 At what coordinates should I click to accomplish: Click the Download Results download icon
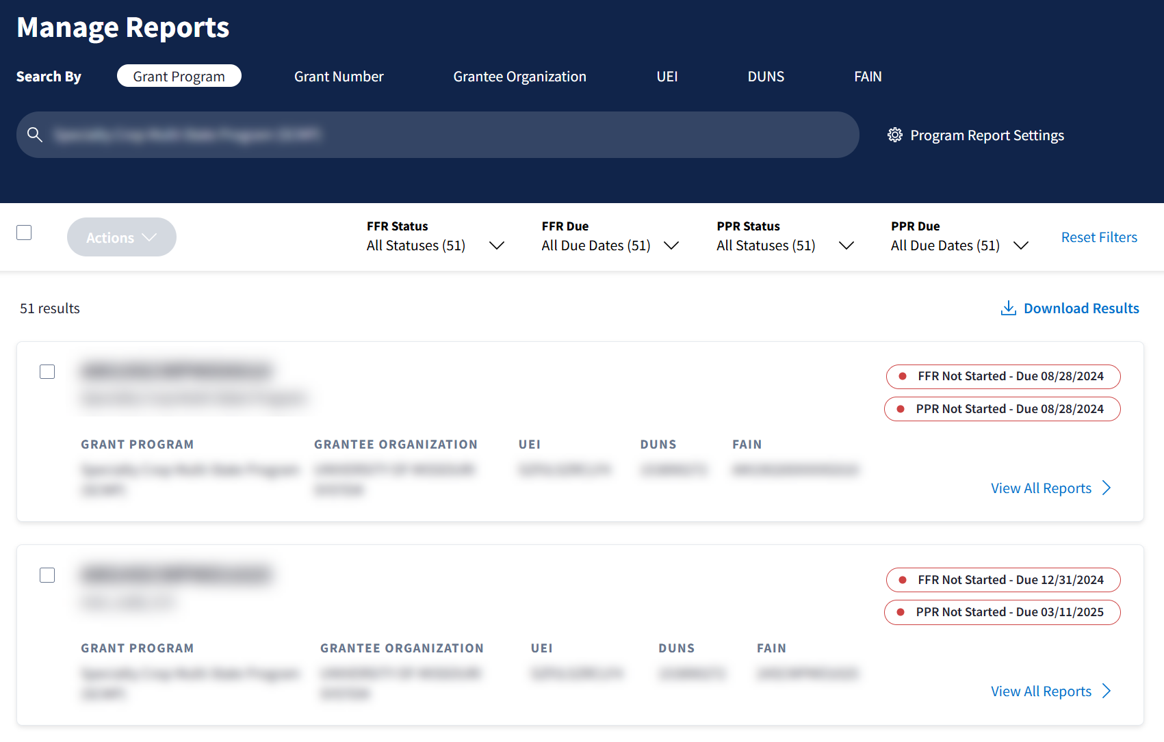1008,308
